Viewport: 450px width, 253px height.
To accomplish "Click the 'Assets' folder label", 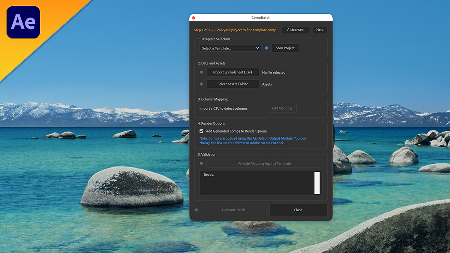I will point(267,84).
